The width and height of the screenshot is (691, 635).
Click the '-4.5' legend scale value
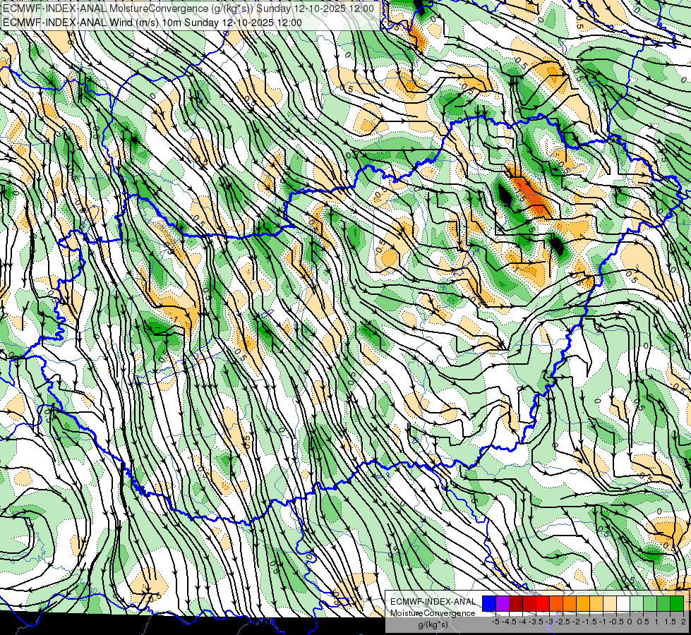coord(509,622)
